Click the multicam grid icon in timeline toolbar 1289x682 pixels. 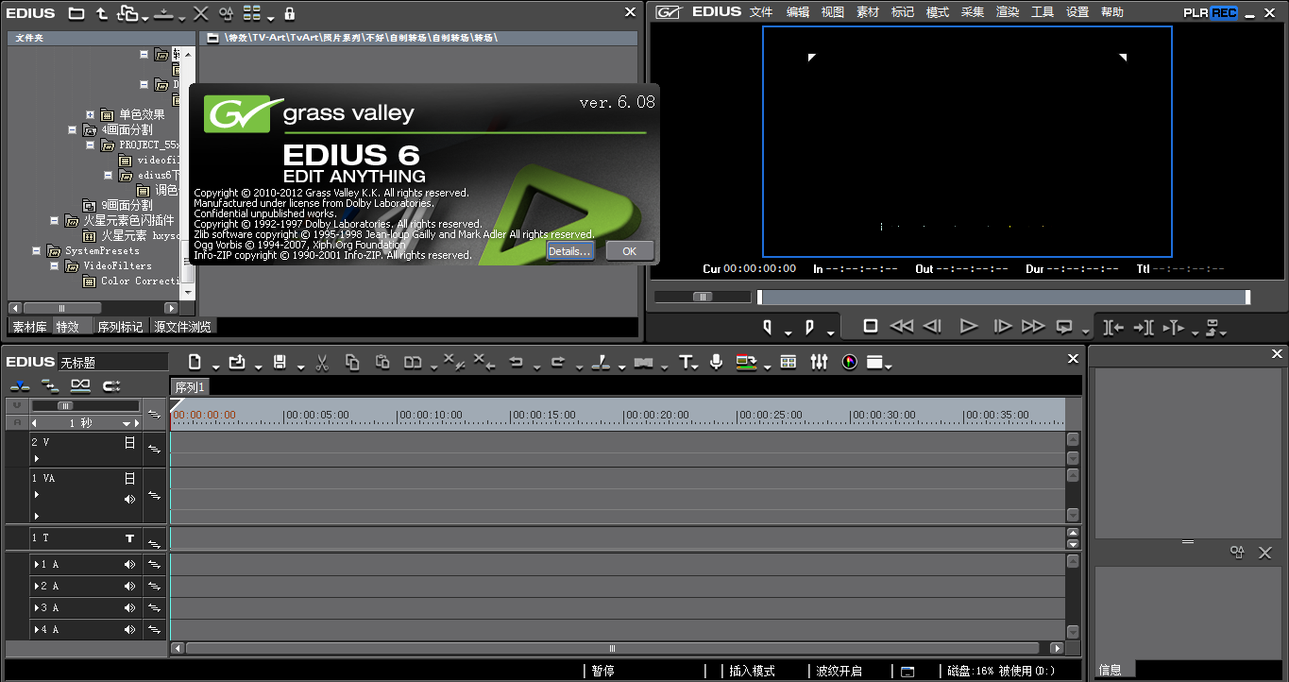click(789, 362)
